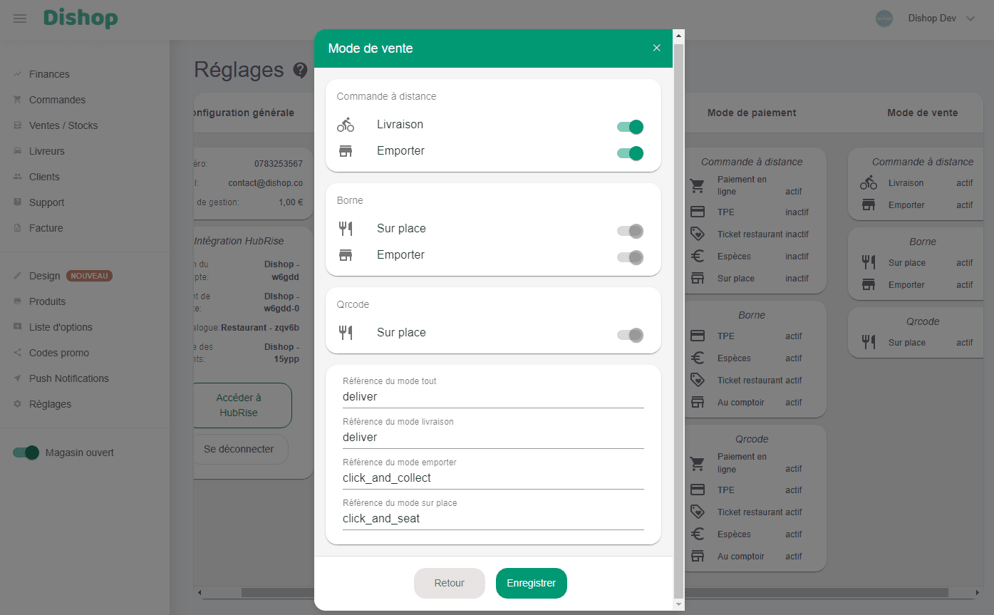Click the bicycle Livraison icon in the Mode de vente background card
This screenshot has width=994, height=615.
pyautogui.click(x=869, y=183)
